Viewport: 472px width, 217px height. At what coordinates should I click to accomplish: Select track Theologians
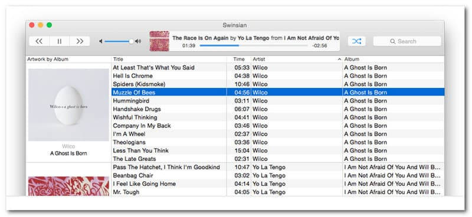tap(277, 142)
